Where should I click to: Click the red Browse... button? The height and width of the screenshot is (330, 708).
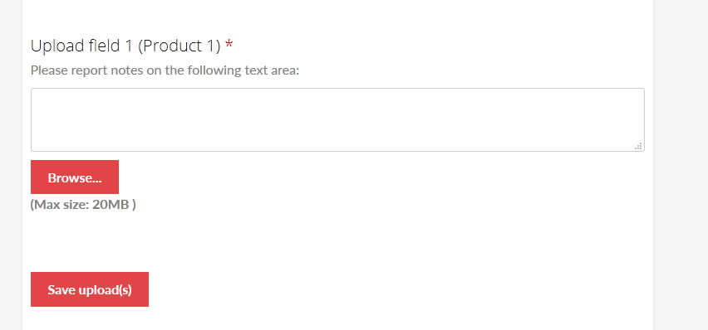coord(75,177)
